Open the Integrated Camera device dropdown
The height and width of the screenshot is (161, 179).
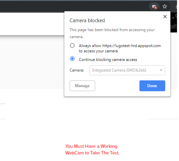click(x=127, y=70)
